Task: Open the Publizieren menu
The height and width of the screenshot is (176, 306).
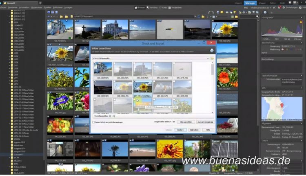Action: point(58,7)
